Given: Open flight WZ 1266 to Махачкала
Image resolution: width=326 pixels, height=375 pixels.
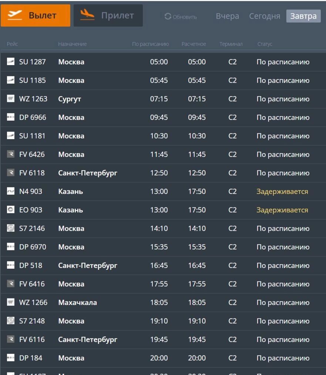Looking at the screenshot, I should pos(77,302).
